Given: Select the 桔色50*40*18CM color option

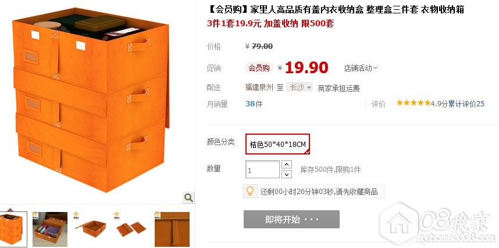Looking at the screenshot, I should coord(277,144).
